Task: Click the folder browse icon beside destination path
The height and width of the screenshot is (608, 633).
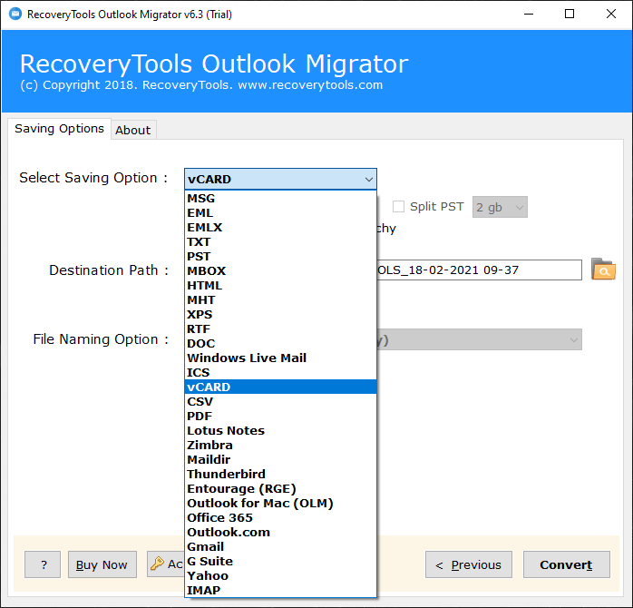Action: (x=603, y=269)
